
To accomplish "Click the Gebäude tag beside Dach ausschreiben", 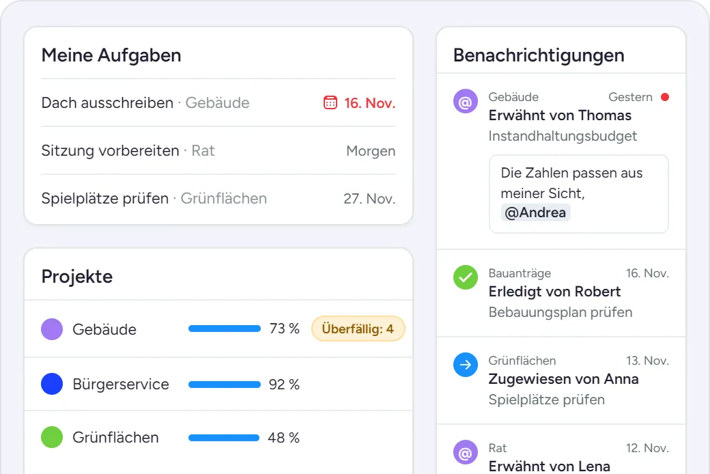I will pos(217,103).
